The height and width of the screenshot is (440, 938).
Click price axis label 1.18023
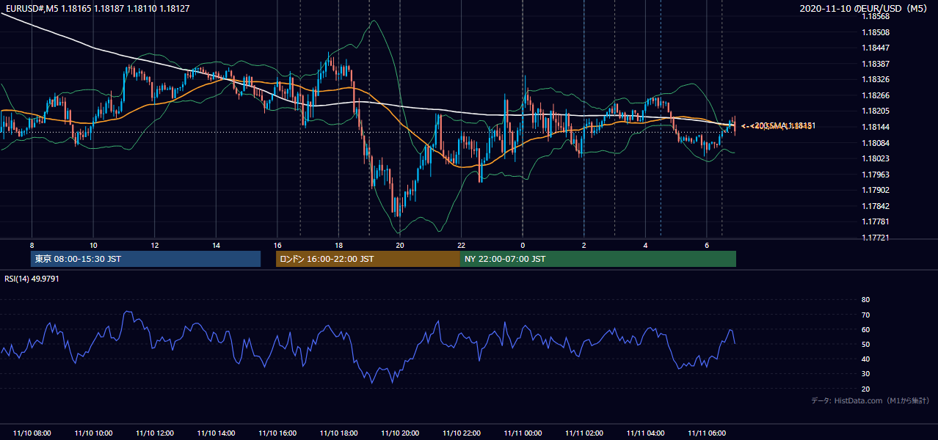[875, 158]
